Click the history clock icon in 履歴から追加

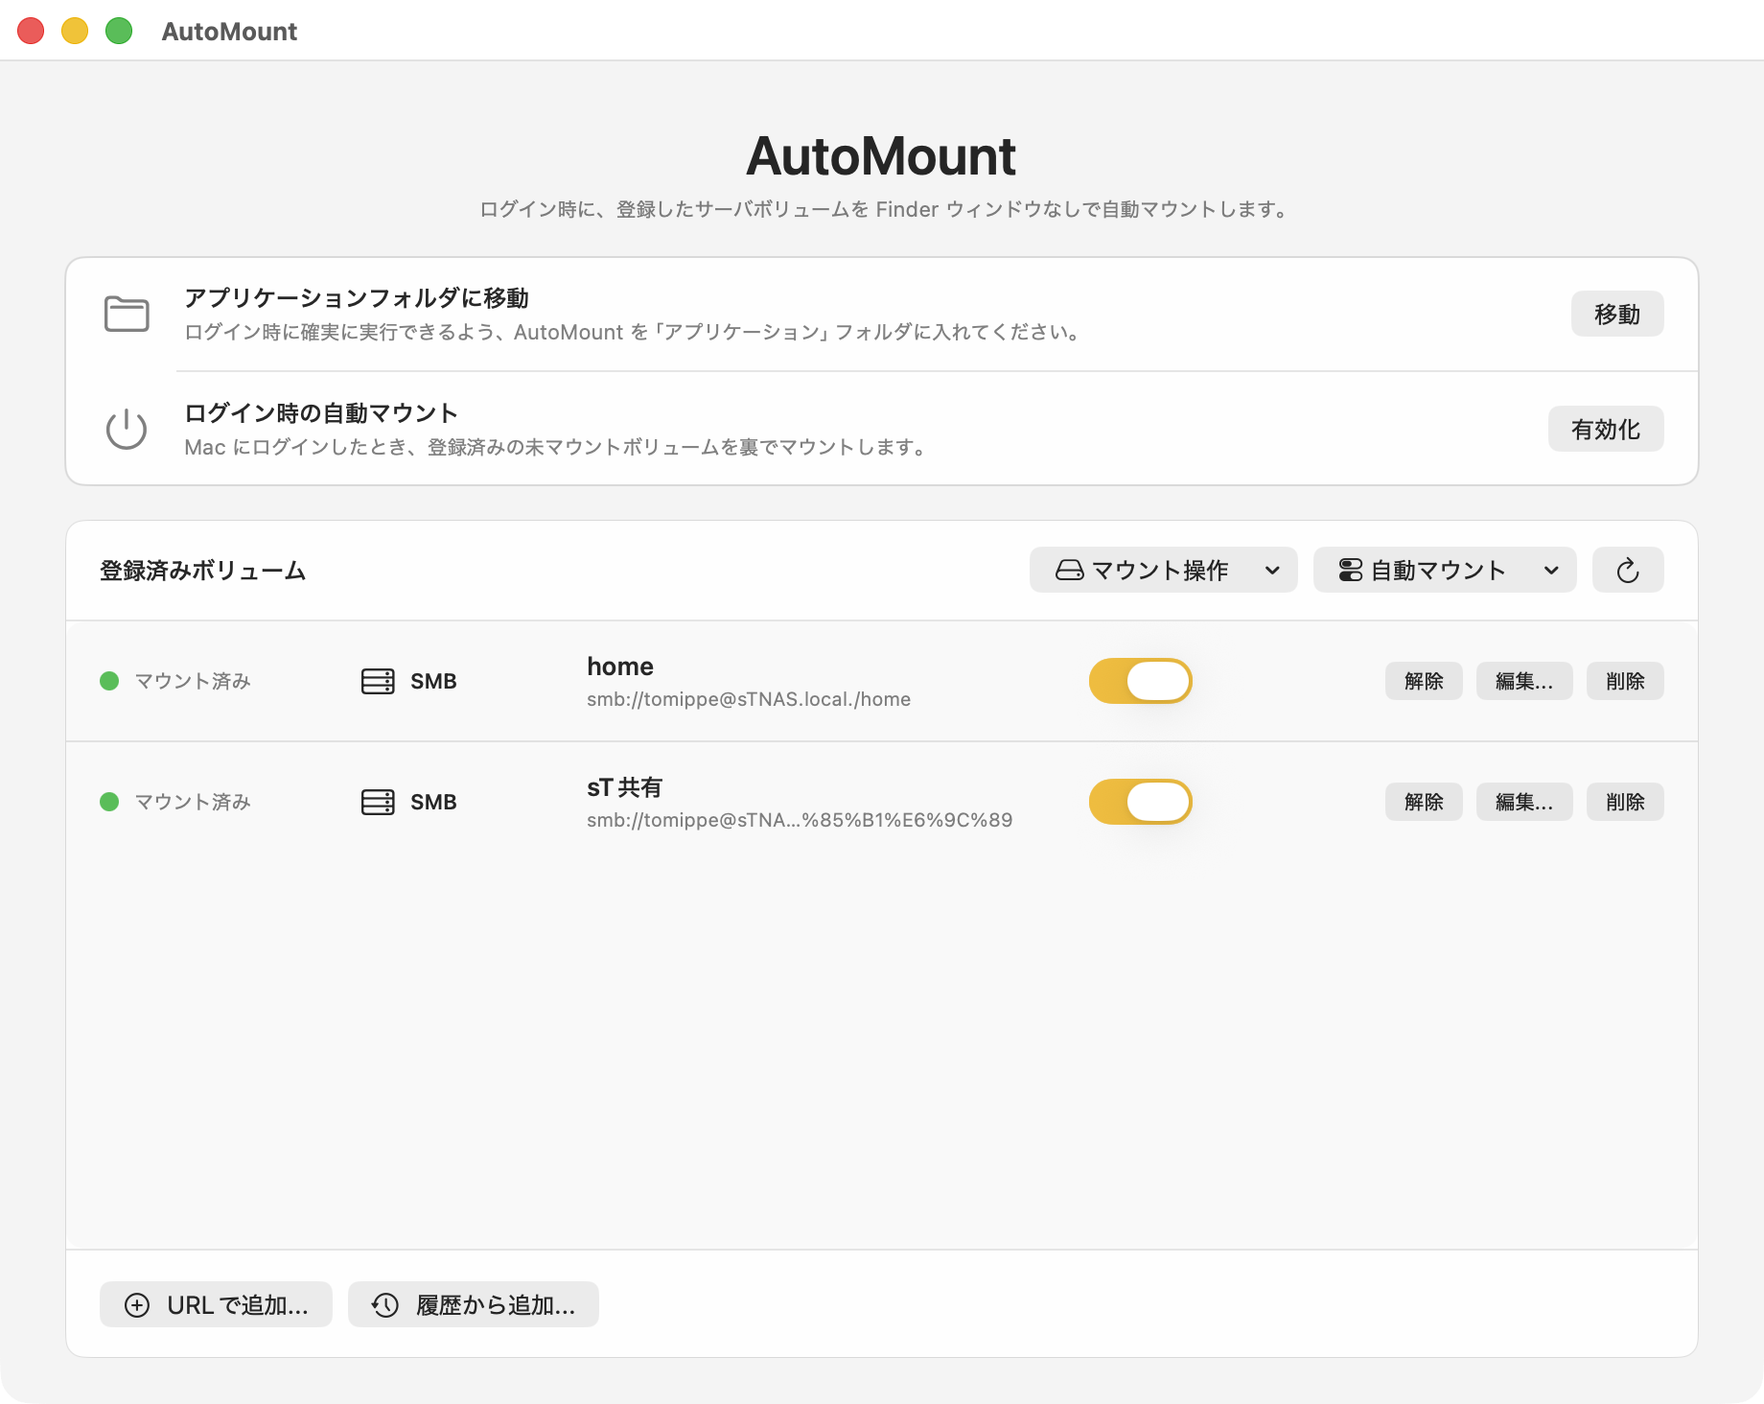click(x=385, y=1305)
